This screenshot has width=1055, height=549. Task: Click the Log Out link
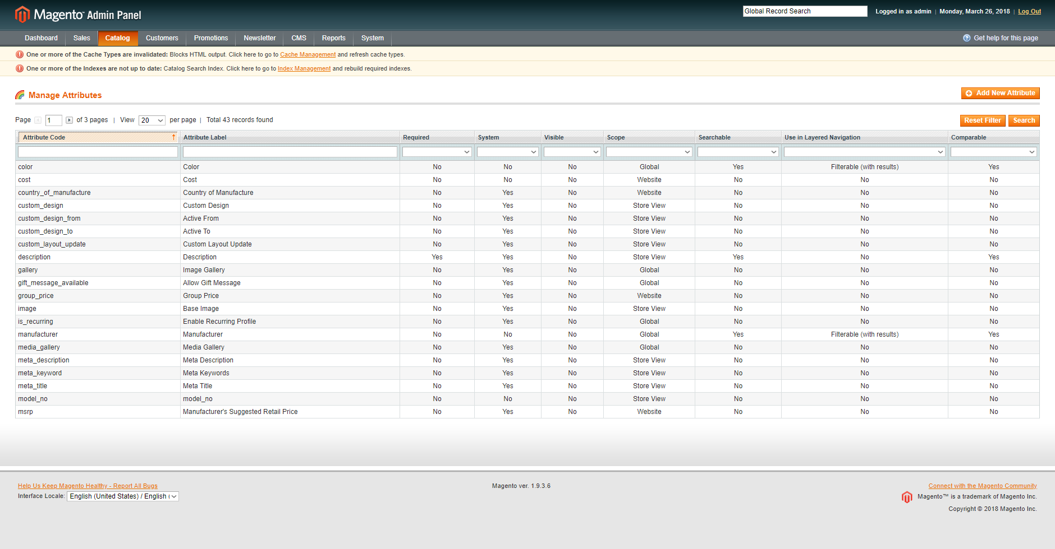pyautogui.click(x=1029, y=11)
